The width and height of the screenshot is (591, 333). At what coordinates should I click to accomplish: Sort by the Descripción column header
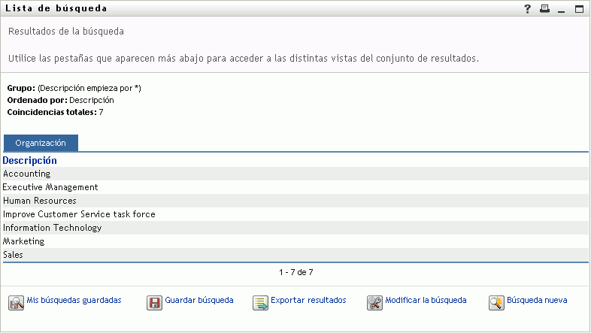[x=30, y=160]
